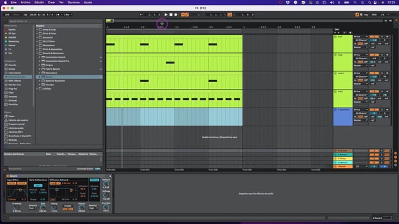The width and height of the screenshot is (399, 224).
Task: Open the Reverb Smooth mode dropdown
Action: pos(32,208)
